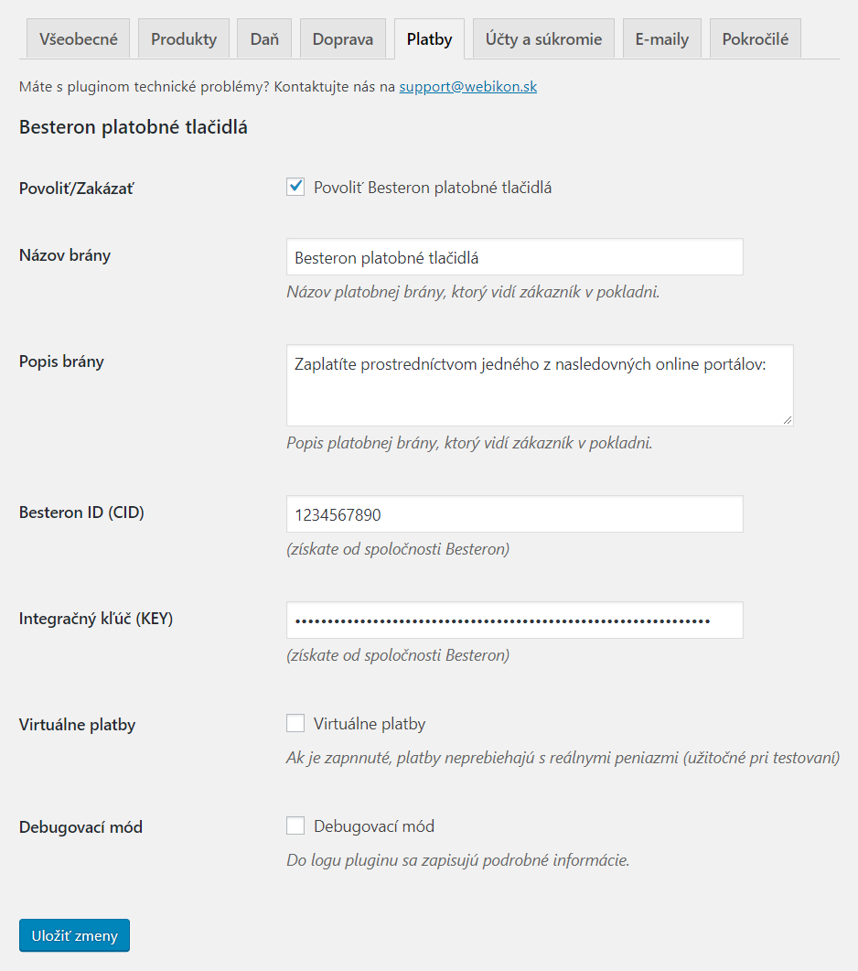This screenshot has width=858, height=971.
Task: Focus the Popis brány text area
Action: pos(540,385)
